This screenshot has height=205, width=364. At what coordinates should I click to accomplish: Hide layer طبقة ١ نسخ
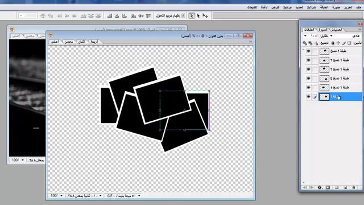[x=308, y=51]
